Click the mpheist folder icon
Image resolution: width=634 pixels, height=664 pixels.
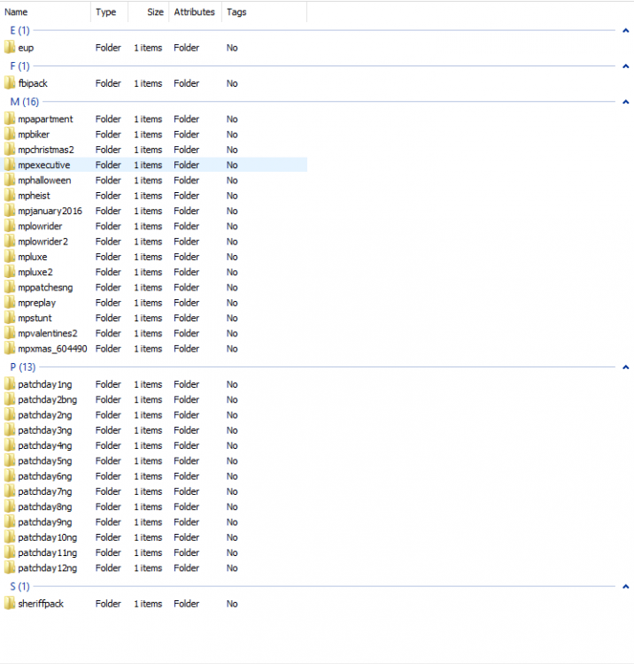[10, 196]
